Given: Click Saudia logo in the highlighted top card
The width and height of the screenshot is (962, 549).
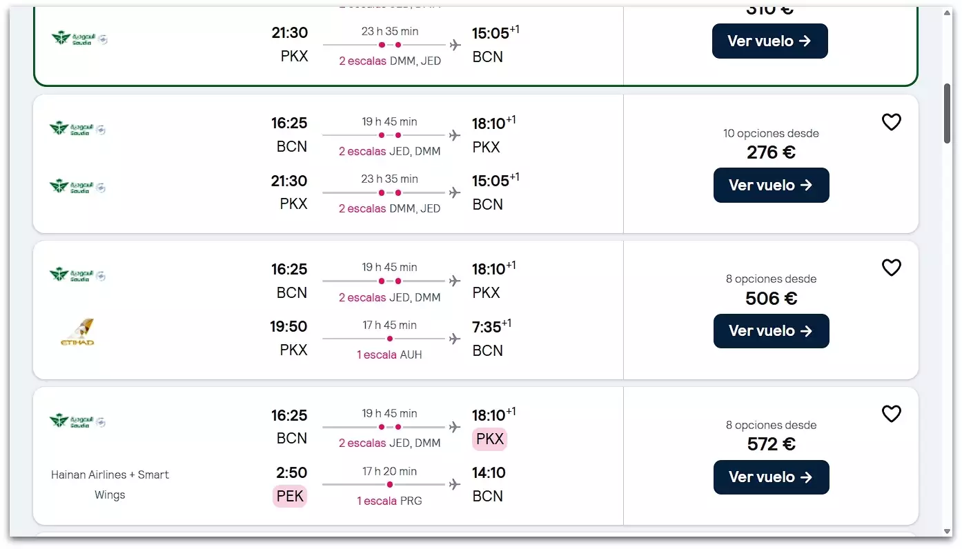Looking at the screenshot, I should (x=79, y=39).
